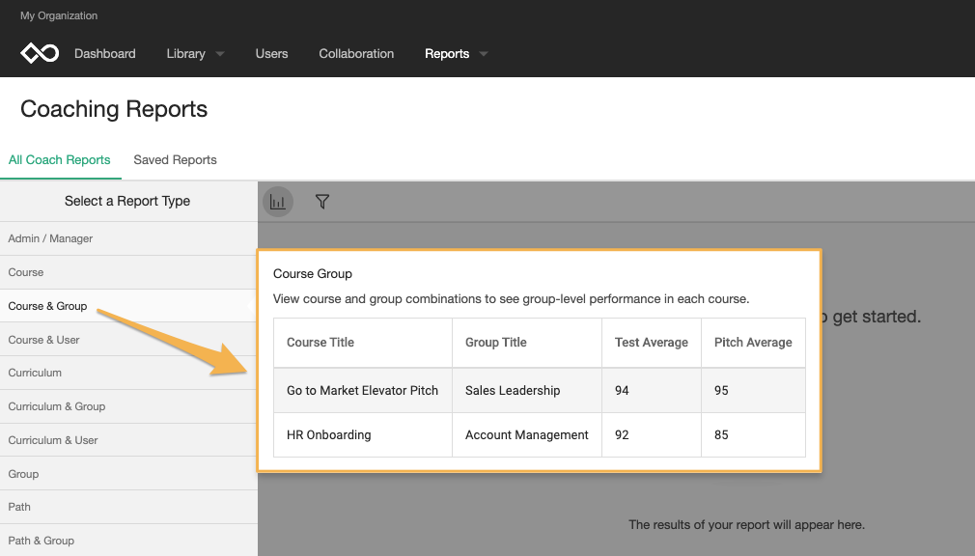The height and width of the screenshot is (556, 975).
Task: Expand the Library dropdown arrow
Action: click(x=219, y=54)
